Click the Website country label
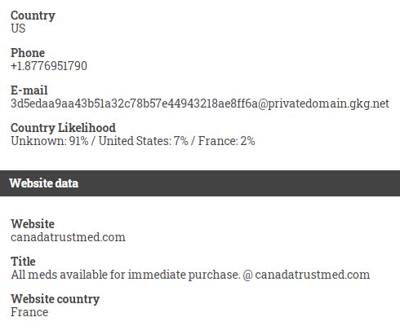The width and height of the screenshot is (400, 326). 56,299
